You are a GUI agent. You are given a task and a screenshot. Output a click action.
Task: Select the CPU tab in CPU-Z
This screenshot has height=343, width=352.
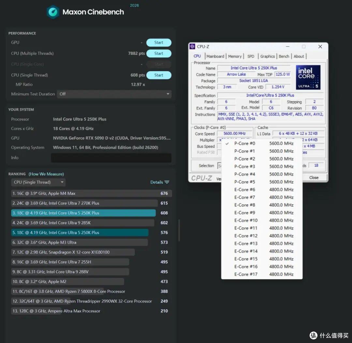tap(197, 56)
